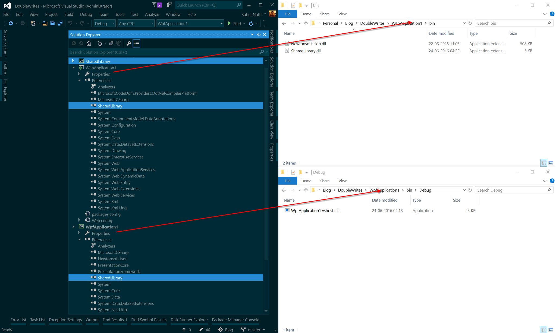Select WpfApplication1.vshost.exe in Debug window

click(316, 210)
